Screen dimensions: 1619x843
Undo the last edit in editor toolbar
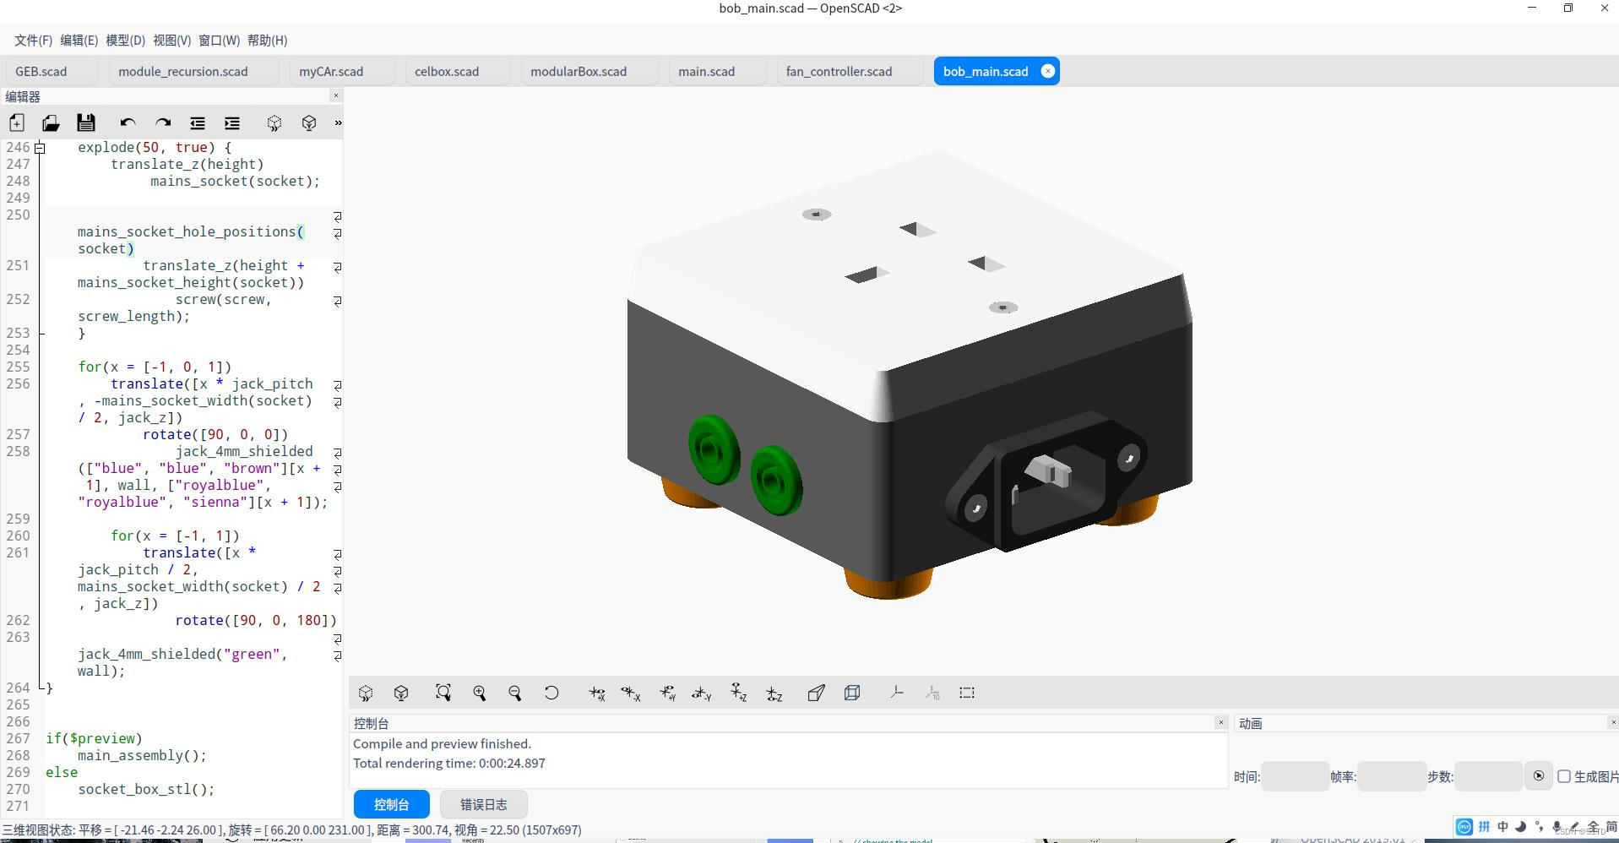point(128,122)
